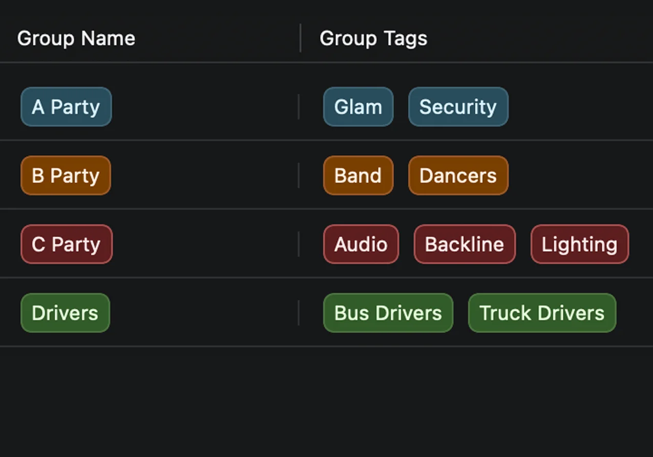Click the Security tag
Screen dimensions: 653x457
[x=458, y=107]
